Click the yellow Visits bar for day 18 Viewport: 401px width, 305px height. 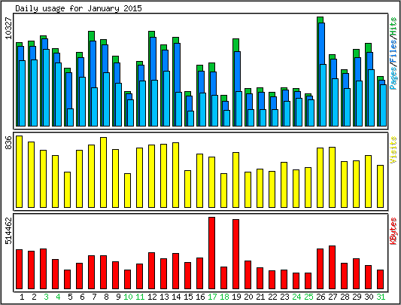tap(223, 191)
